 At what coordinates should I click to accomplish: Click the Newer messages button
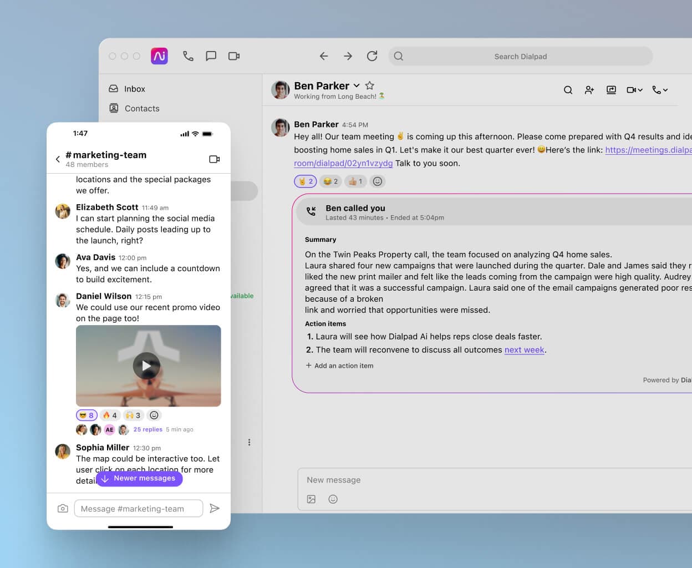(x=139, y=478)
